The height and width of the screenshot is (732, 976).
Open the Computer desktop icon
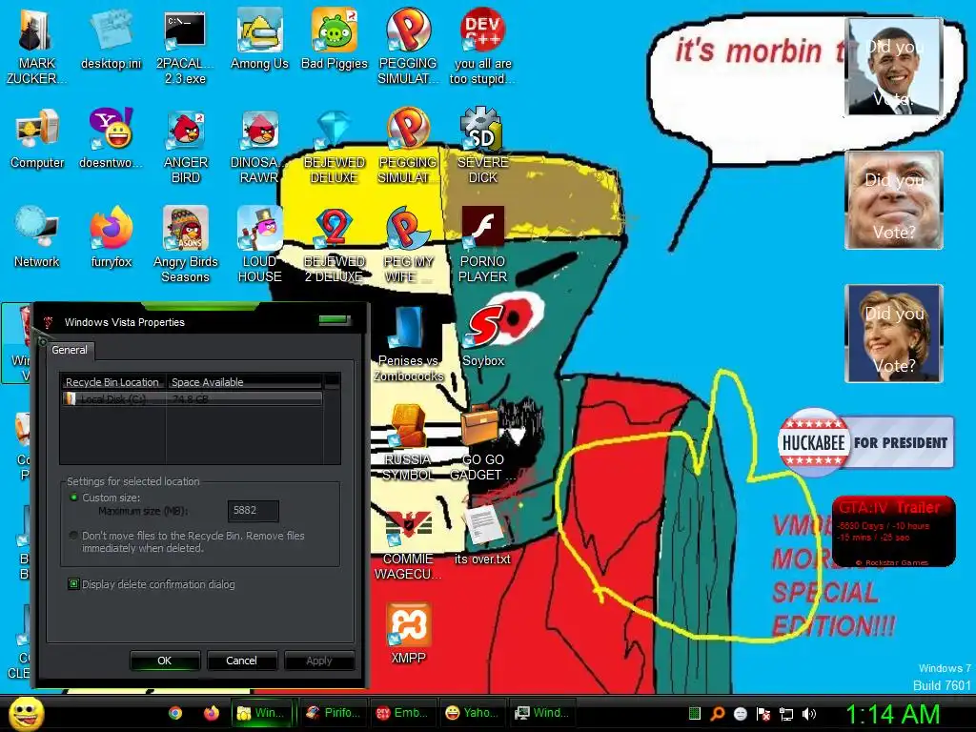click(37, 138)
